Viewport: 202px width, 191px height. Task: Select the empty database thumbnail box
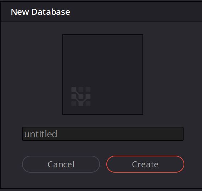[x=103, y=74]
